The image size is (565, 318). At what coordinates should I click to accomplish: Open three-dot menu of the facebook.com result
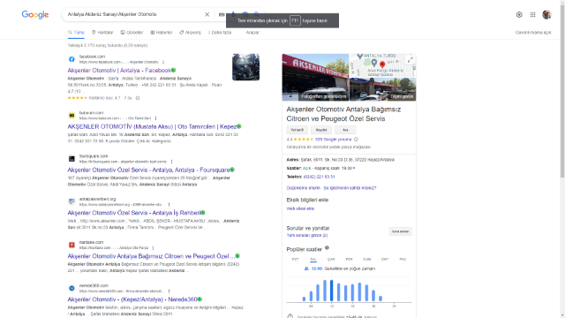click(163, 62)
